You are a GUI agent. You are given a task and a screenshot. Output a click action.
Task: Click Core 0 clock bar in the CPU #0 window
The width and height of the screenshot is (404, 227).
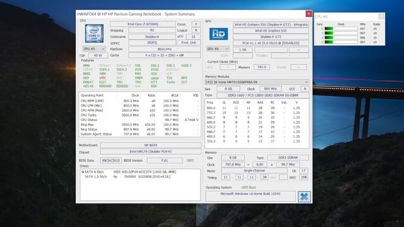[341, 28]
